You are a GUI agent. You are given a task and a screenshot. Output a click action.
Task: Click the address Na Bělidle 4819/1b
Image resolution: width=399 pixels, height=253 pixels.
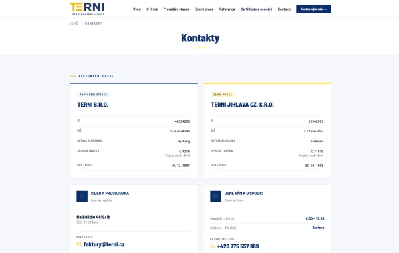(93, 217)
